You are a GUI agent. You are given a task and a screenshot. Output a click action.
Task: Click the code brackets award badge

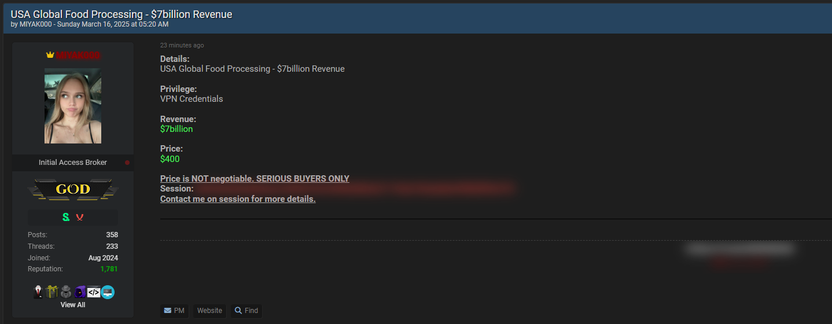(x=94, y=292)
